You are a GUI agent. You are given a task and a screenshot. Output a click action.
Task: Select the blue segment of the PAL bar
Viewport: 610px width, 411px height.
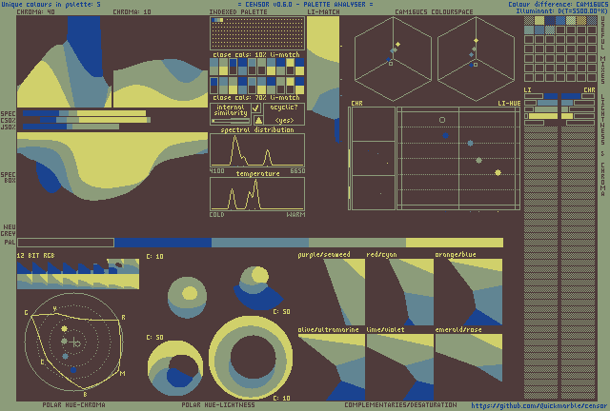click(163, 243)
